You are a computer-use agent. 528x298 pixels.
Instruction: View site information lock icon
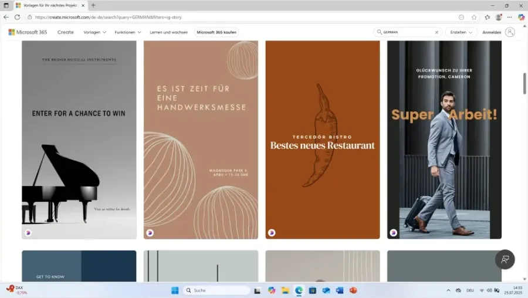point(30,17)
